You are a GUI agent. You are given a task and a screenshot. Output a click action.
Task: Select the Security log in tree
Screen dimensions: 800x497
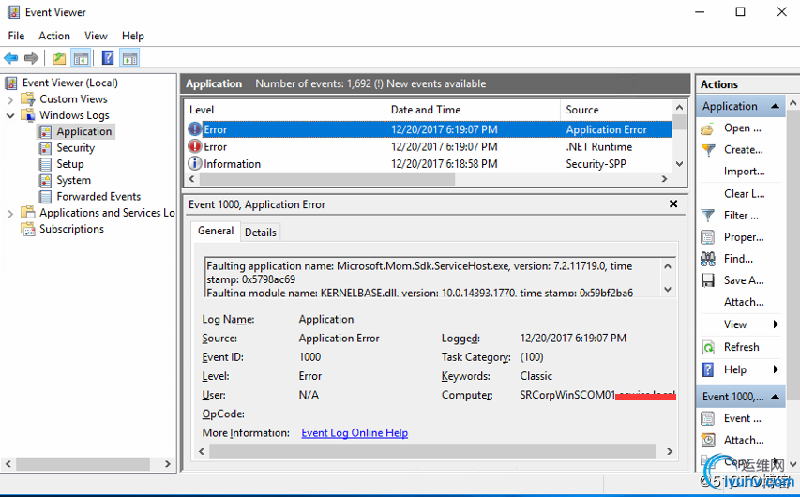click(x=75, y=148)
